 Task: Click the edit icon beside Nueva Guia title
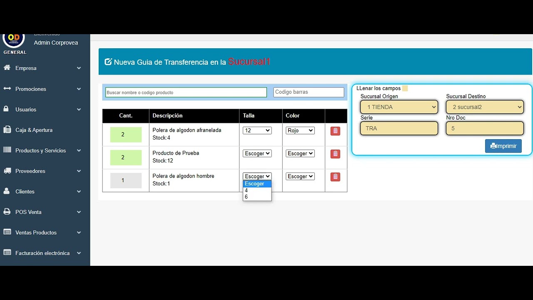point(108,62)
